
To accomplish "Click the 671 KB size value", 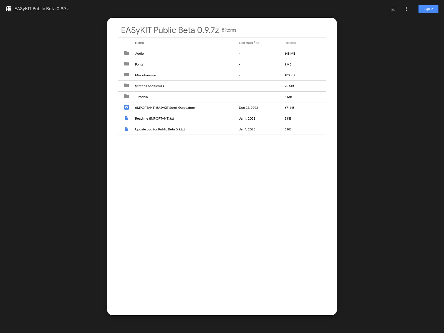I will click(x=289, y=108).
